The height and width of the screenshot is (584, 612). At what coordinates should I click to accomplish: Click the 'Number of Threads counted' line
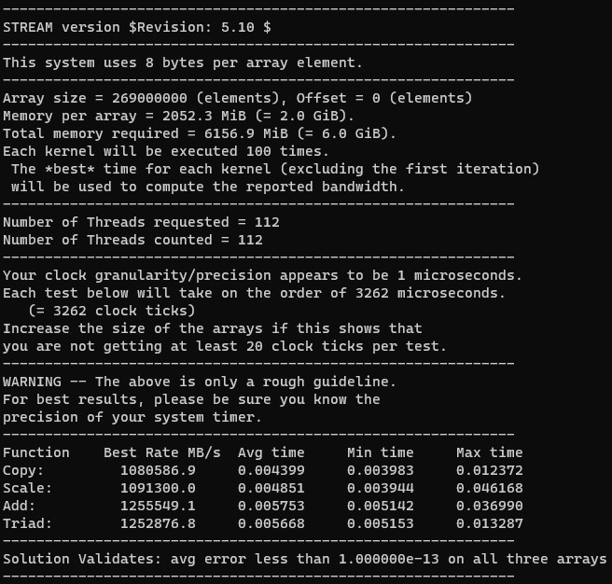(x=132, y=240)
